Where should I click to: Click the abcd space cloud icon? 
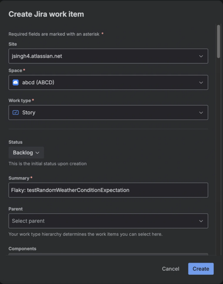pos(16,82)
